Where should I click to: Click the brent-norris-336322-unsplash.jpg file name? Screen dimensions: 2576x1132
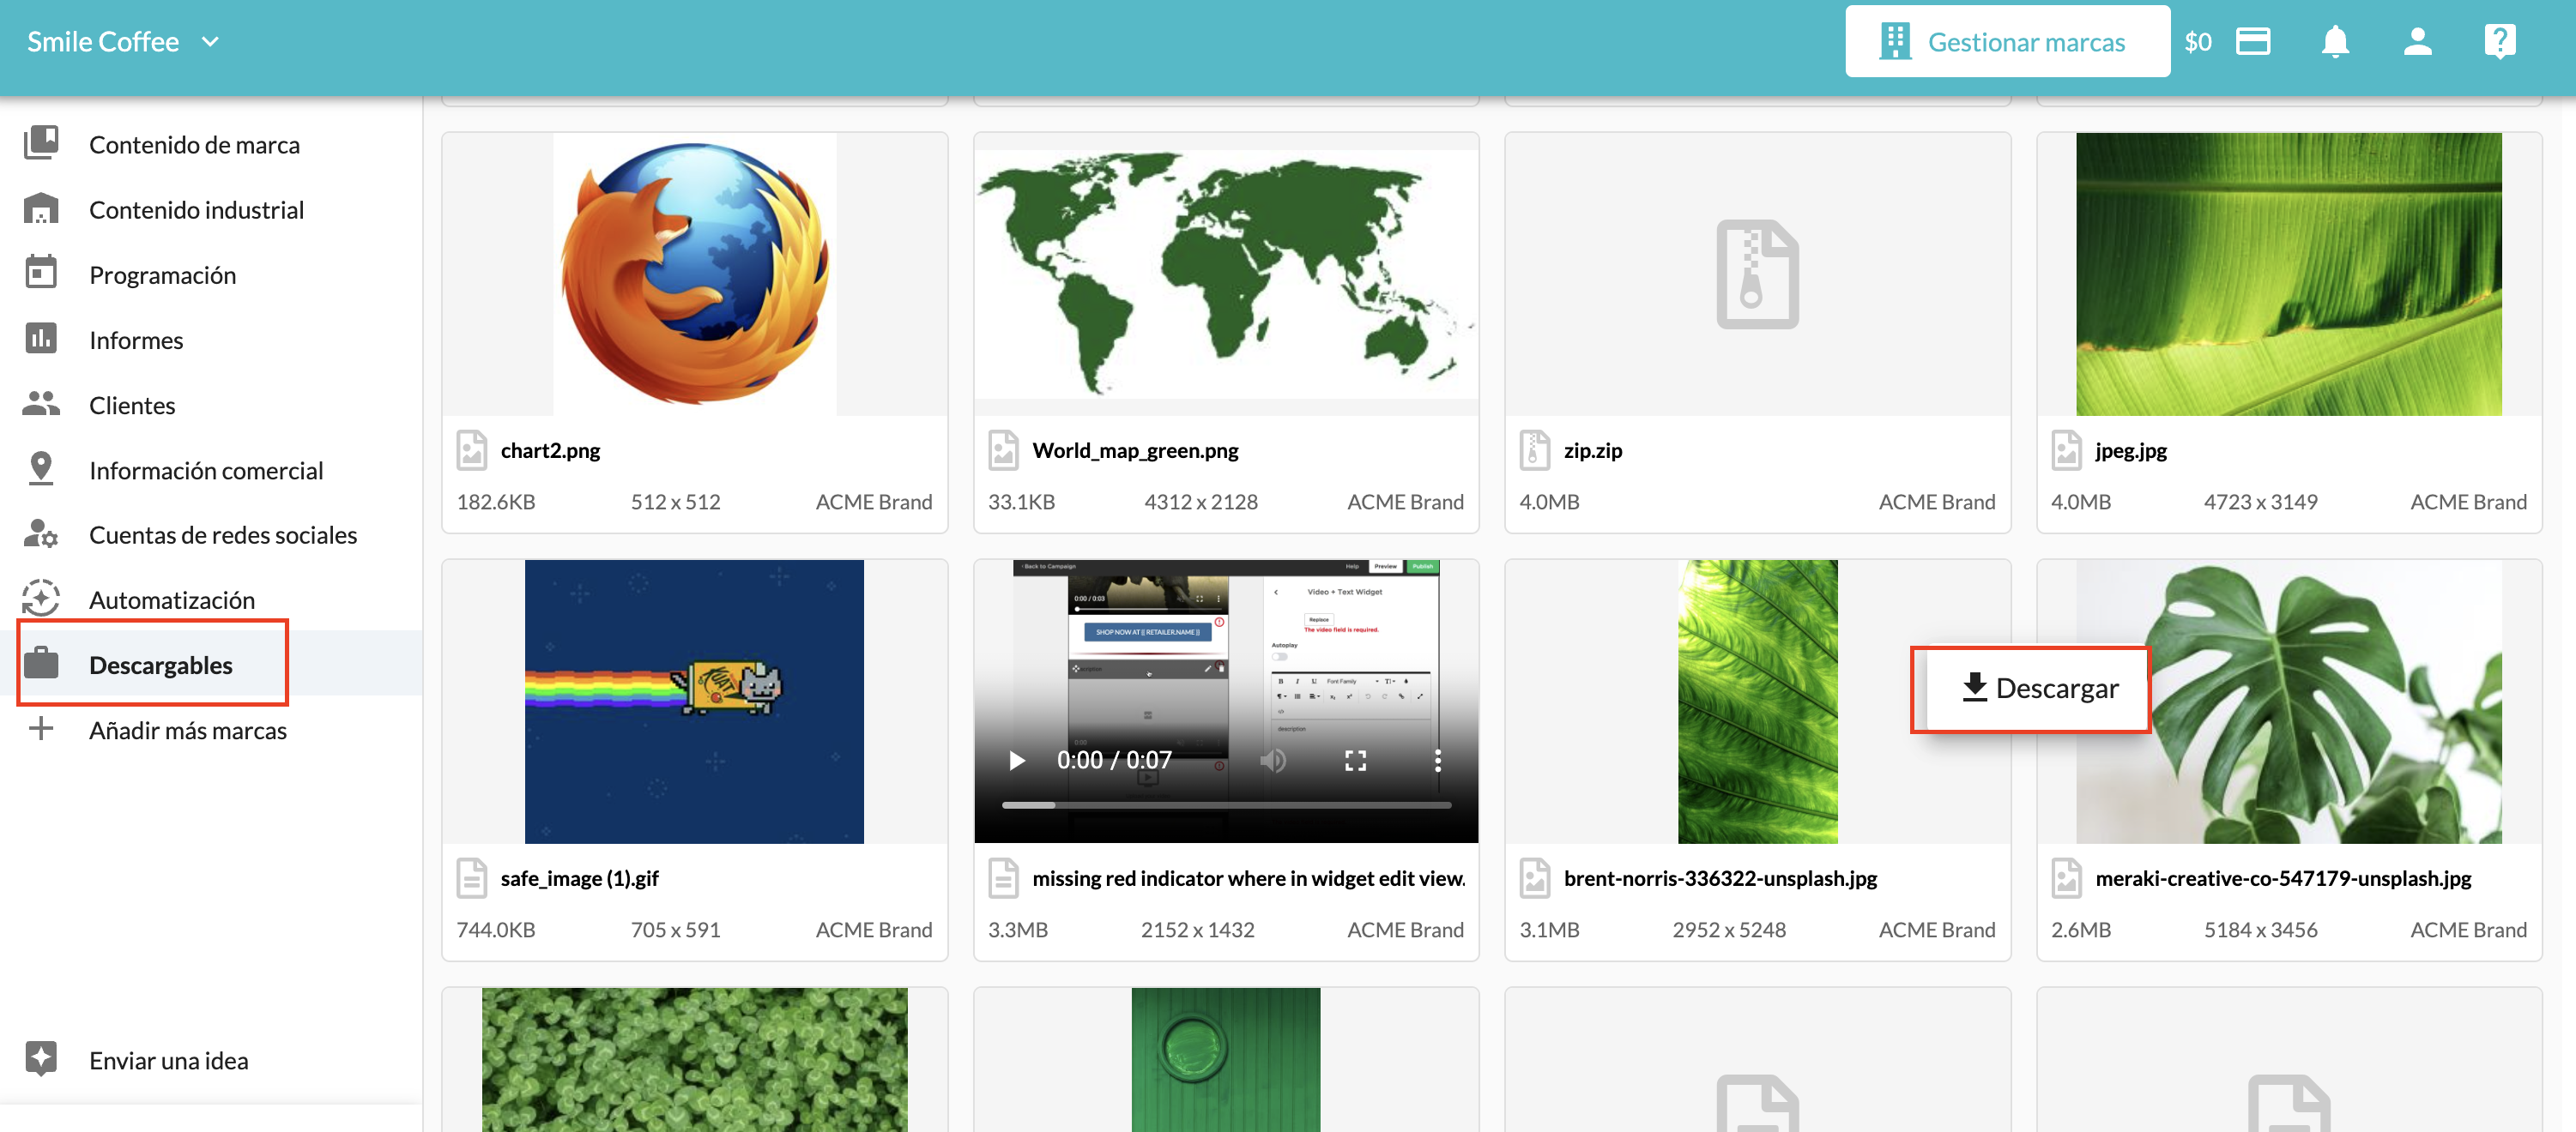click(x=1720, y=877)
